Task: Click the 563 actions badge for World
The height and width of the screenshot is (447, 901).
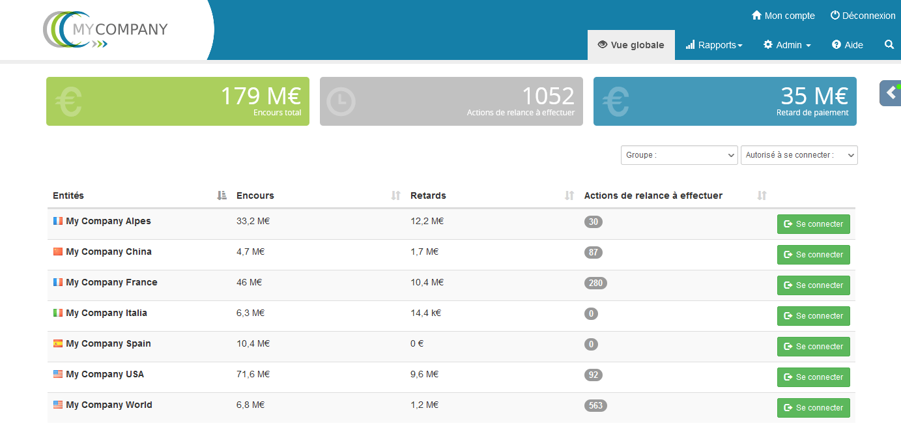Action: 595,405
